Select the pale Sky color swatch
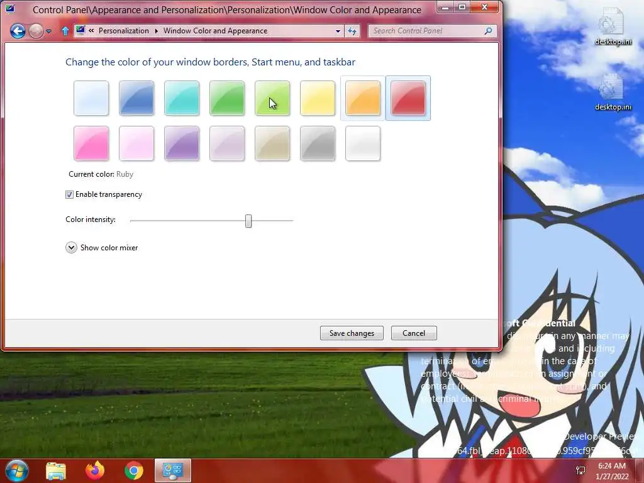This screenshot has height=483, width=644. tap(91, 98)
